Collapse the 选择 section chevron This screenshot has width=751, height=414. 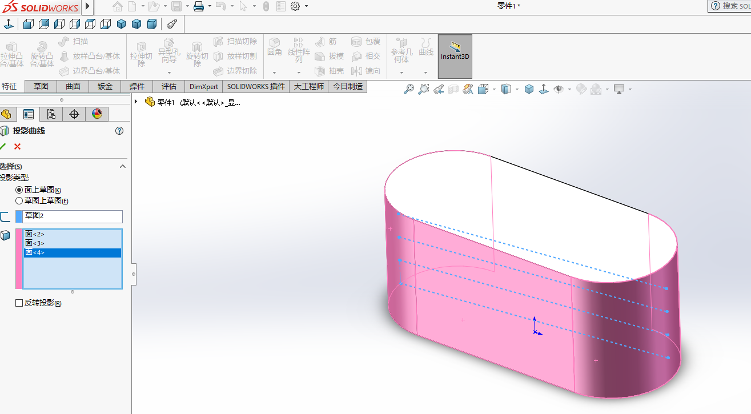tap(122, 166)
